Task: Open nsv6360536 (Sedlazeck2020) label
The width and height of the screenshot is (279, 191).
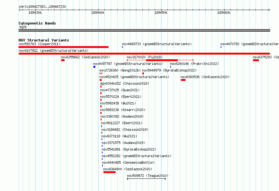Action: point(205,77)
